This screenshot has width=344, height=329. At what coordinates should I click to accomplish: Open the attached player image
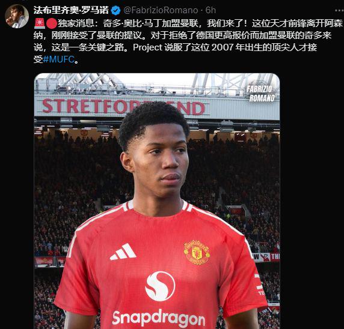[157, 201]
